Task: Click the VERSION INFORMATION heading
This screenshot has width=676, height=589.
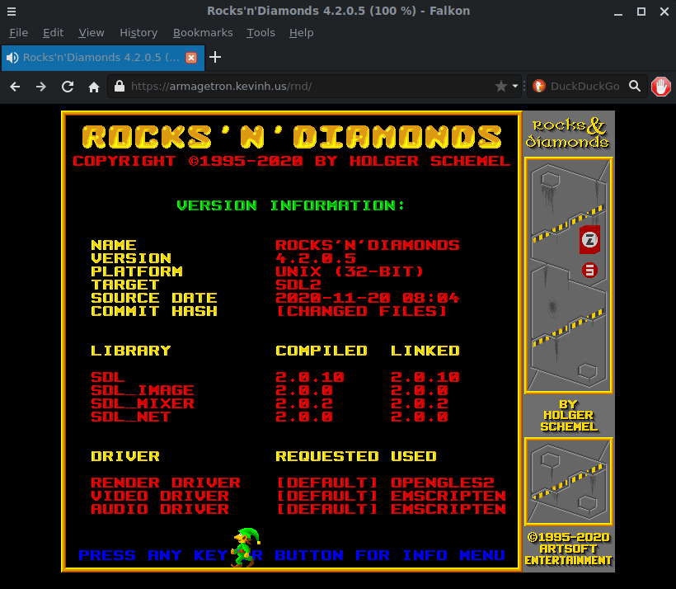Action: (291, 205)
